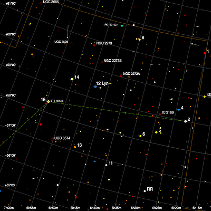211x211 pixels.
Task: Click the 6h55m right ascension label
Action: click(x=31, y=208)
